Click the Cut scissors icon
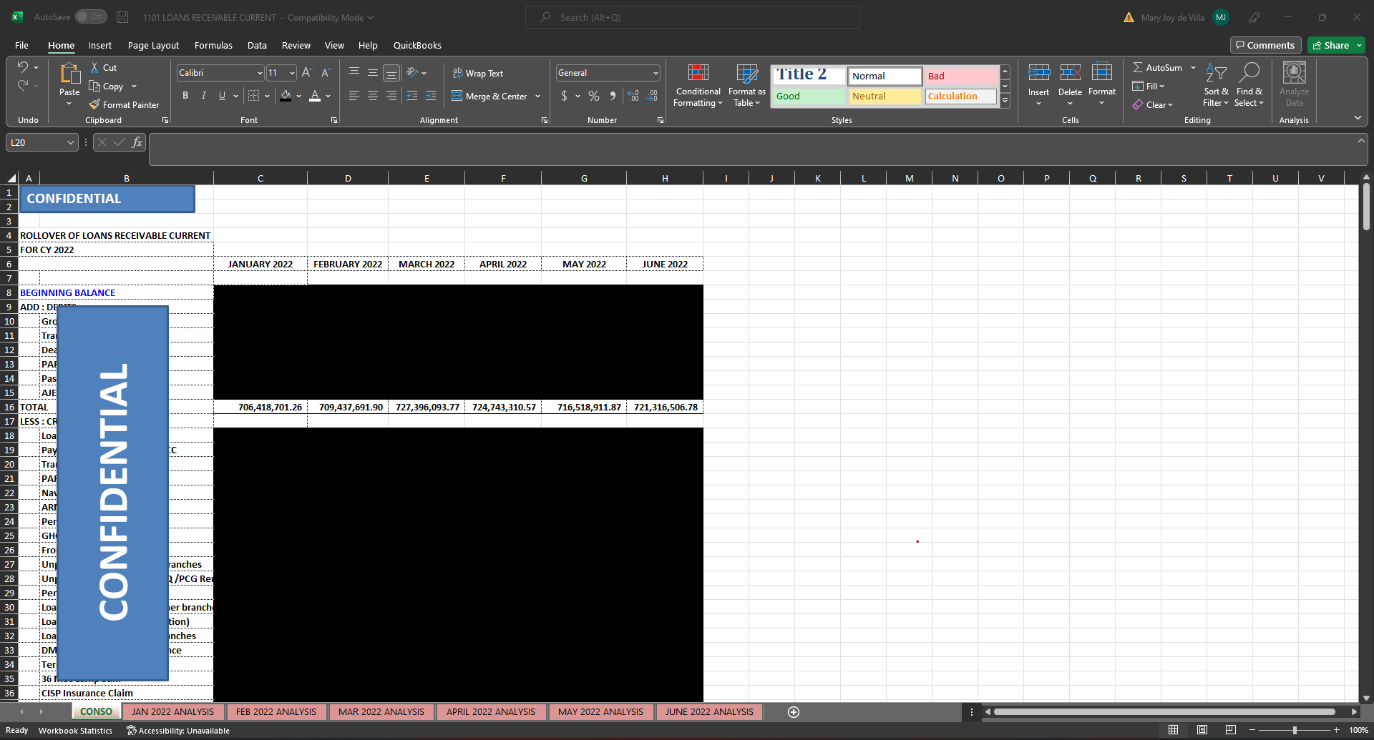The width and height of the screenshot is (1374, 740). click(x=94, y=67)
